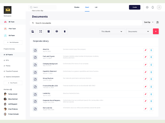Screen dimensions: 165x123
Task: Click the toolbar trash delete icon
Action: pyautogui.click(x=65, y=31)
